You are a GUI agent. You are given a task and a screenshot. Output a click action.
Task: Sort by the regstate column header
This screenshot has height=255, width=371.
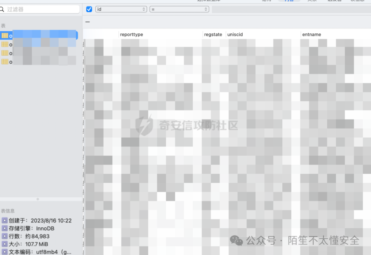(213, 35)
